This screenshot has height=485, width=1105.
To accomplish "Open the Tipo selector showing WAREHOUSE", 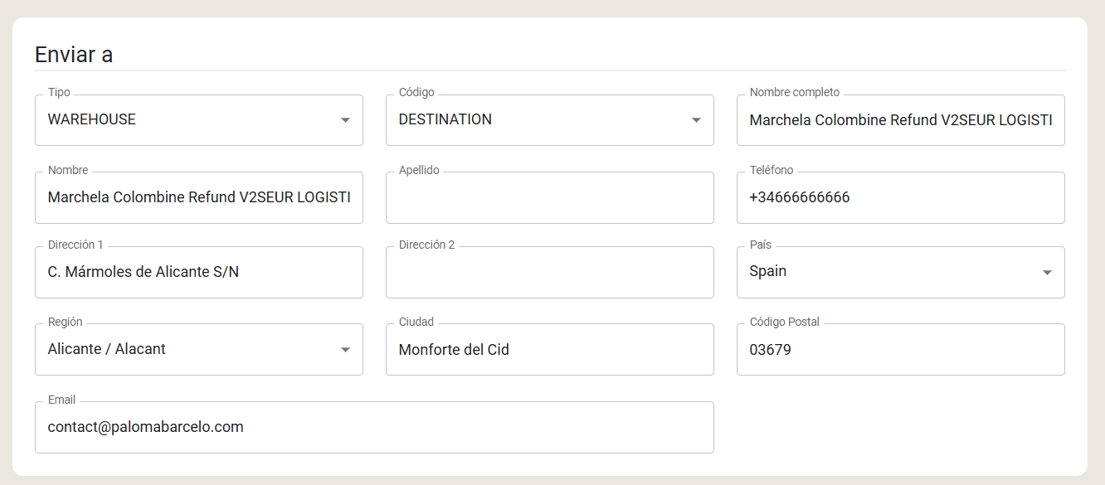I will 199,120.
